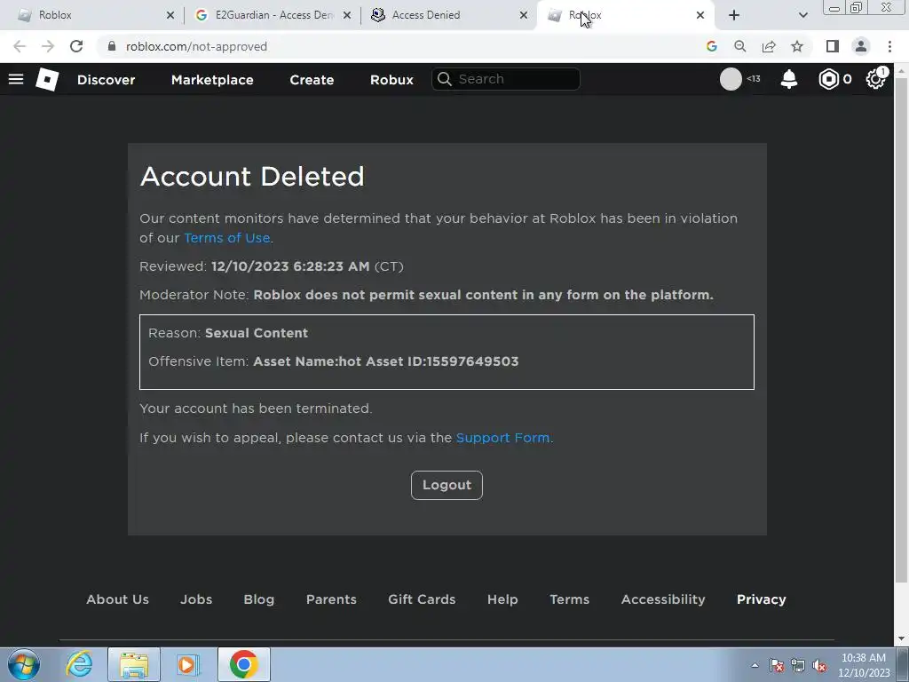
Task: Open the Parents footer link
Action: 331,599
